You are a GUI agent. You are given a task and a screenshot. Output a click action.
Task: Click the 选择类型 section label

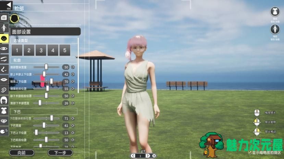pos(21,40)
